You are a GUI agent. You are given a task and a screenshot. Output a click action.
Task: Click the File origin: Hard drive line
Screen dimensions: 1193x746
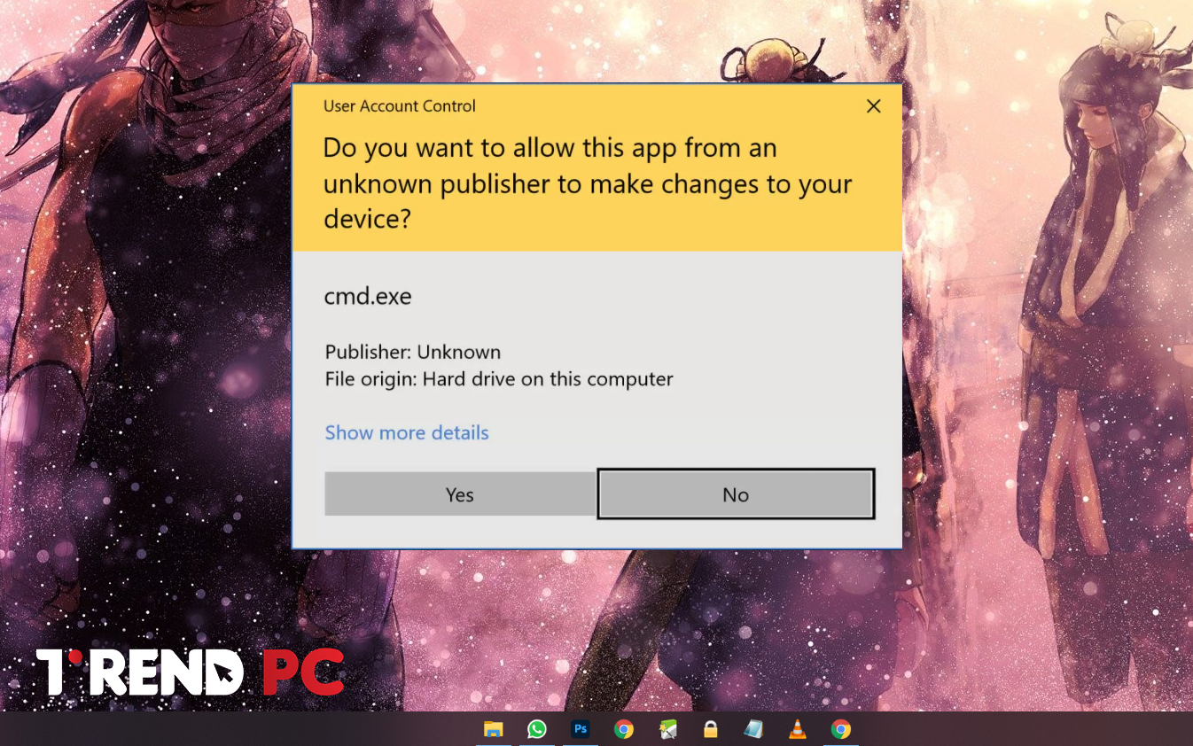point(499,379)
